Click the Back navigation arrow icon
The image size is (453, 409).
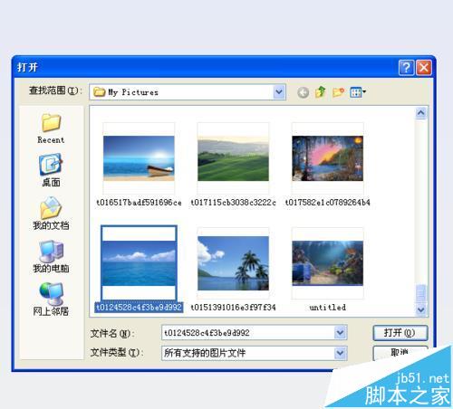pos(303,92)
